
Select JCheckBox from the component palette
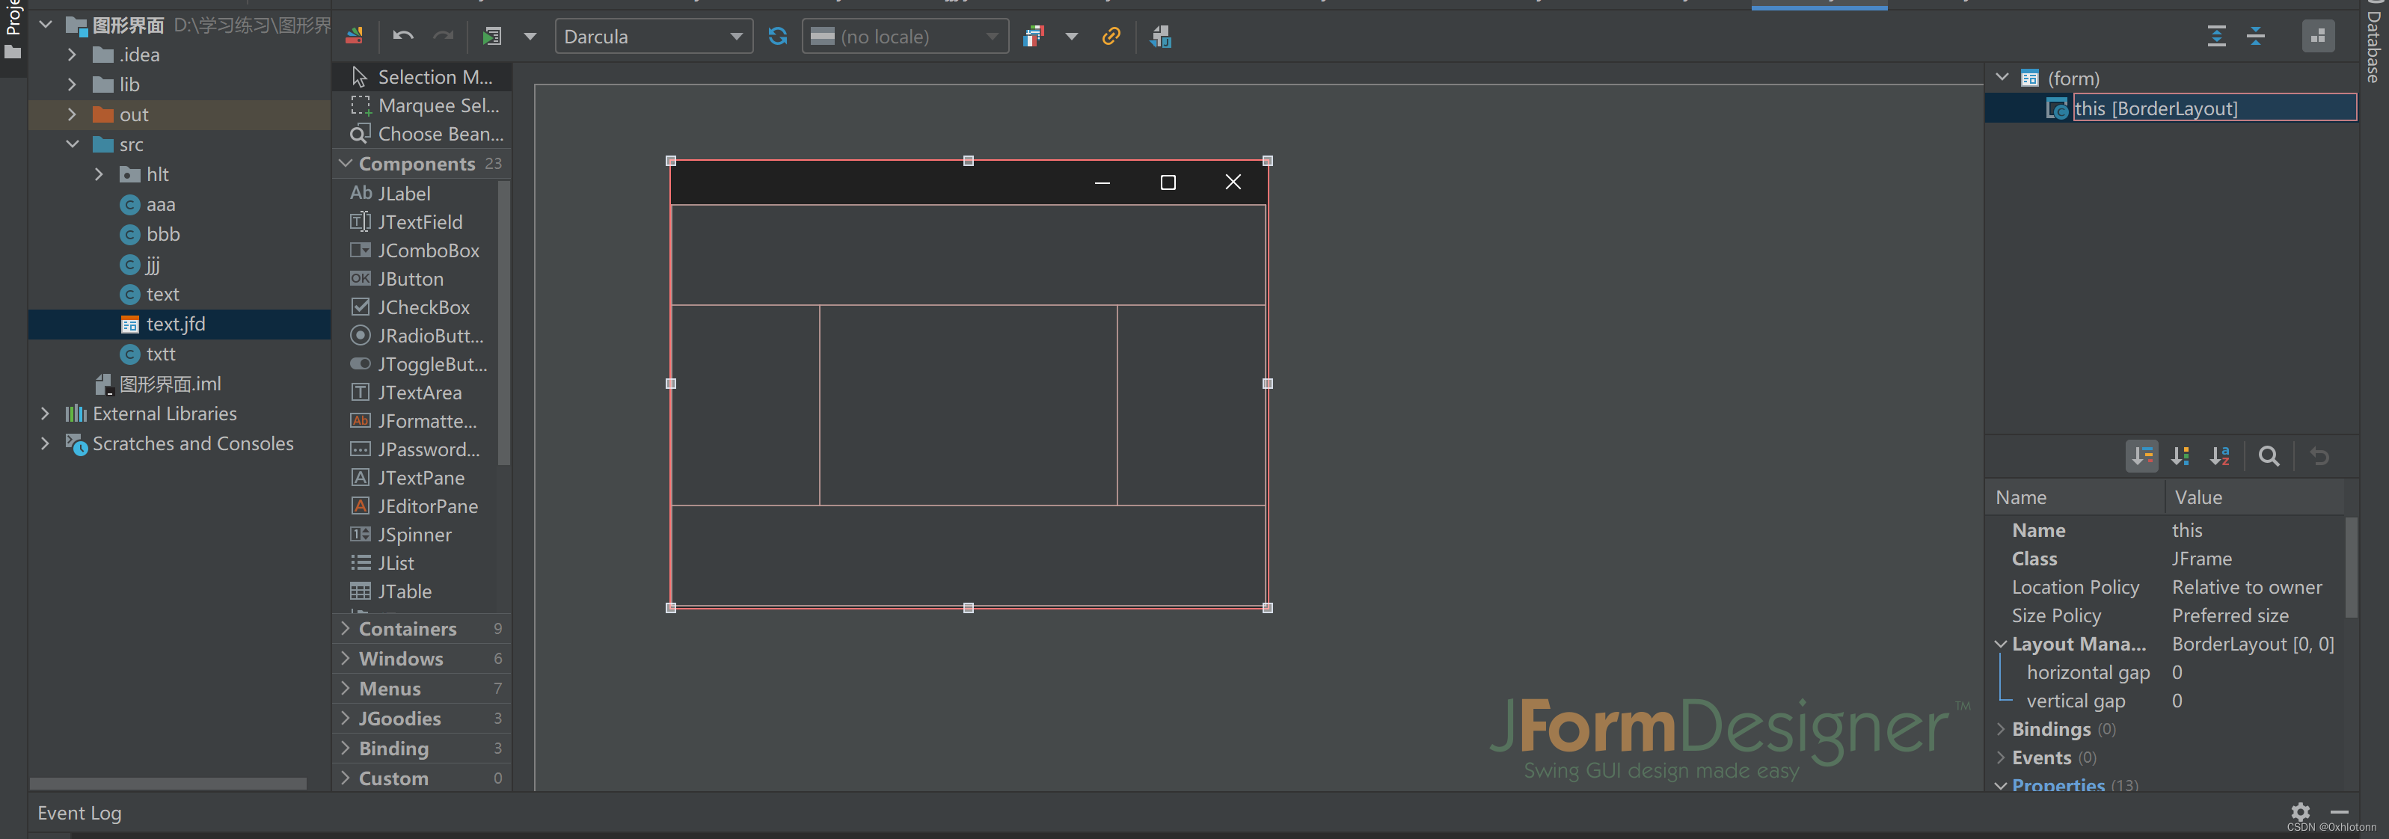click(x=422, y=307)
